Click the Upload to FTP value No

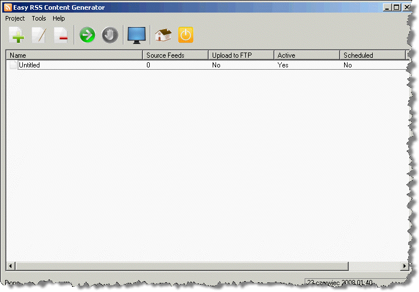216,65
